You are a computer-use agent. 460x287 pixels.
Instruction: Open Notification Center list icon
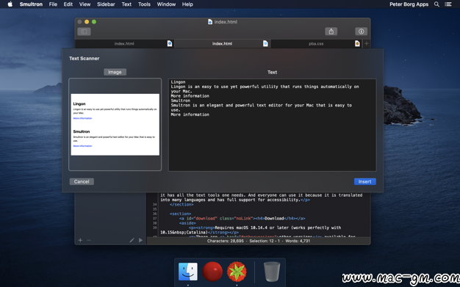(x=448, y=4)
